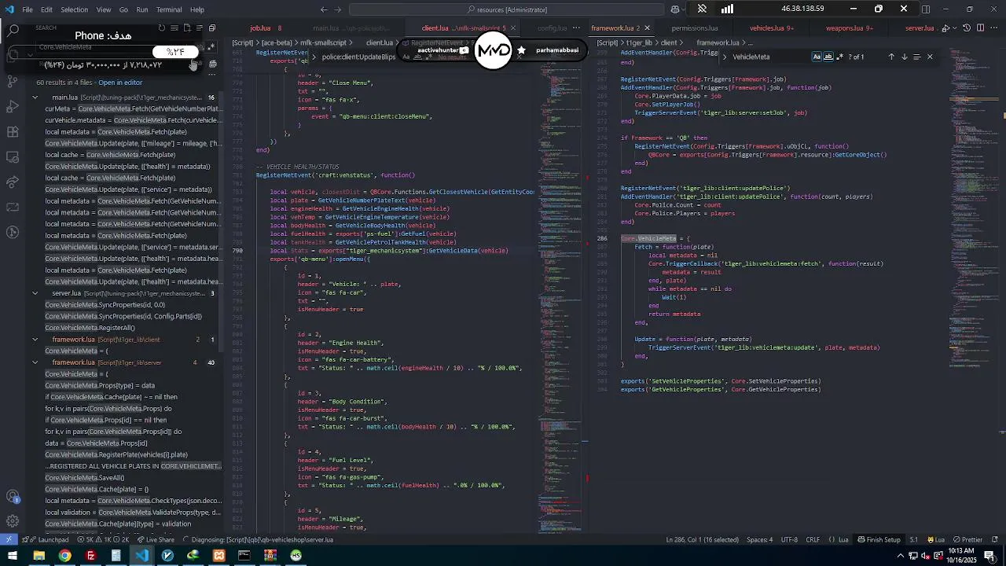This screenshot has width=1006, height=566.
Task: Open the Edit menu
Action: point(46,9)
